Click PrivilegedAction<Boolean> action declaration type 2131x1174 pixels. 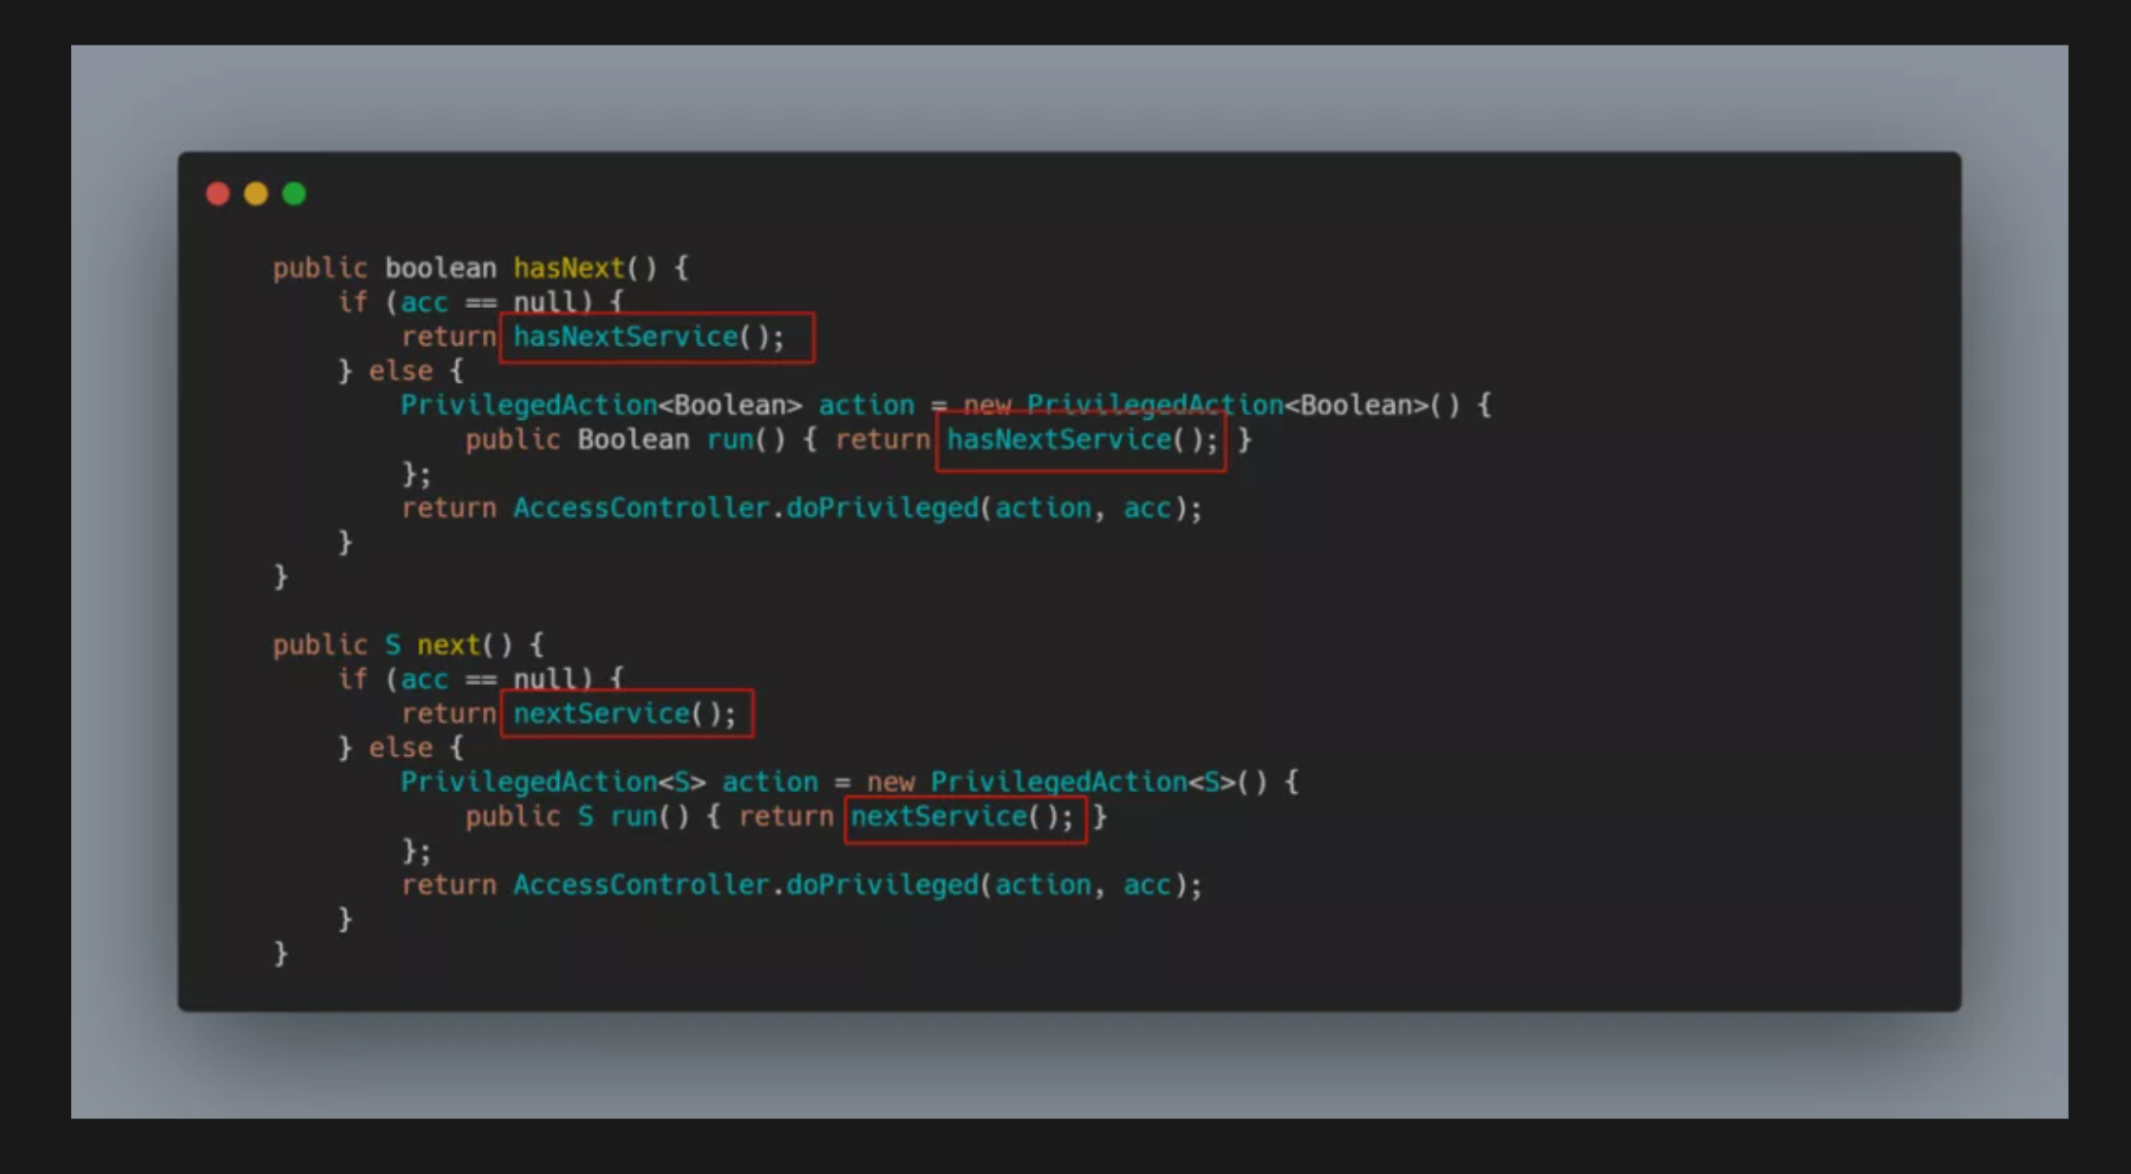click(x=602, y=405)
